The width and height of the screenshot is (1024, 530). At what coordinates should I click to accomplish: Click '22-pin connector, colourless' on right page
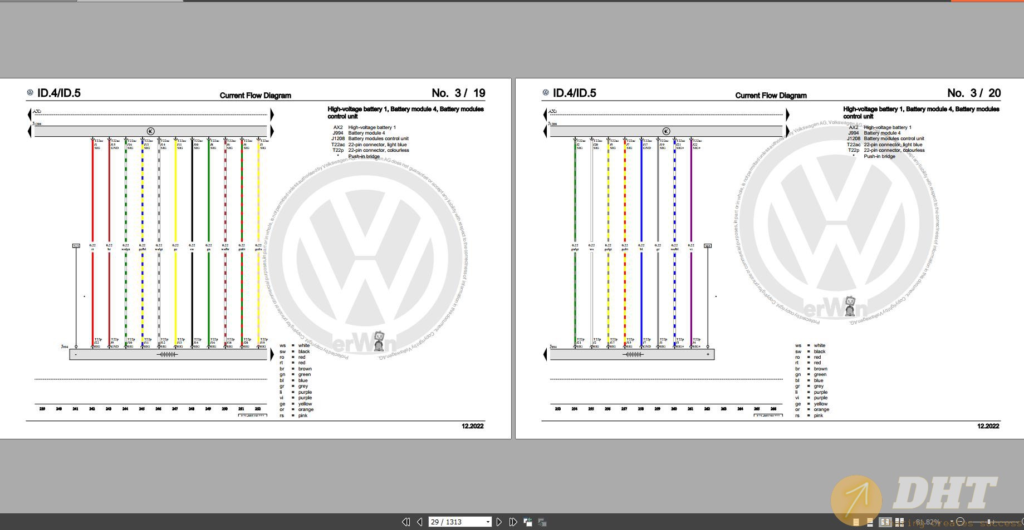point(894,150)
